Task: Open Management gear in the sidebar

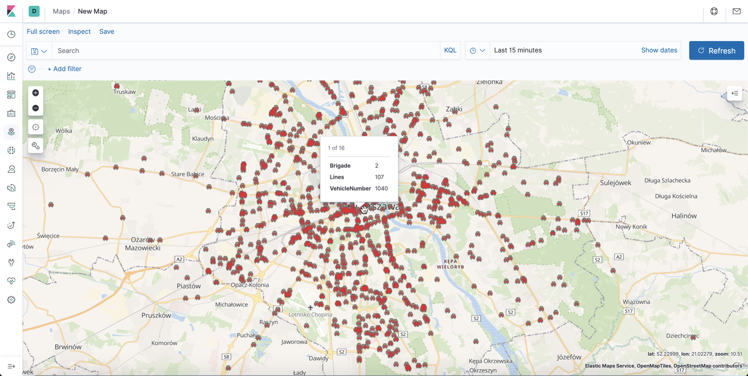Action: coord(11,300)
